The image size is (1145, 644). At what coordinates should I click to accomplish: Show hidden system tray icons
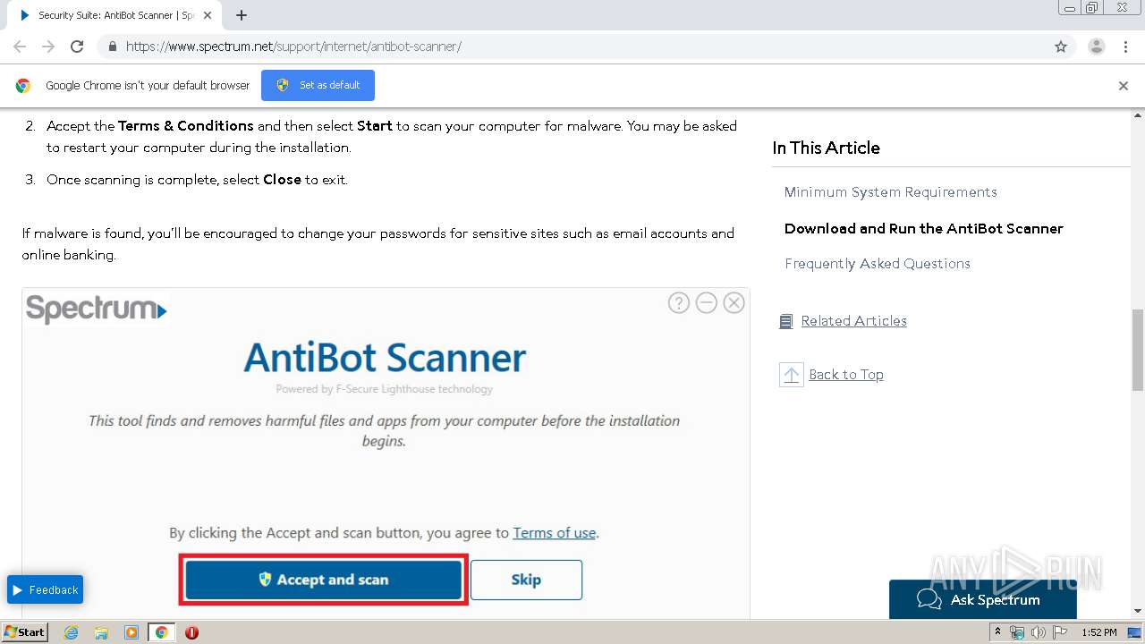pyautogui.click(x=997, y=632)
